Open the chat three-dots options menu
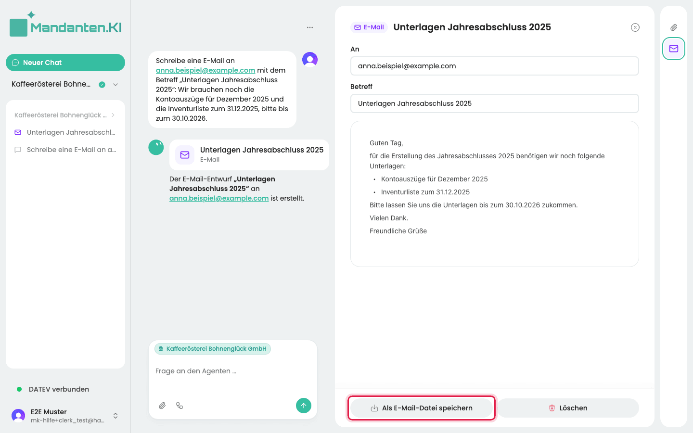The height and width of the screenshot is (433, 693). click(x=310, y=27)
